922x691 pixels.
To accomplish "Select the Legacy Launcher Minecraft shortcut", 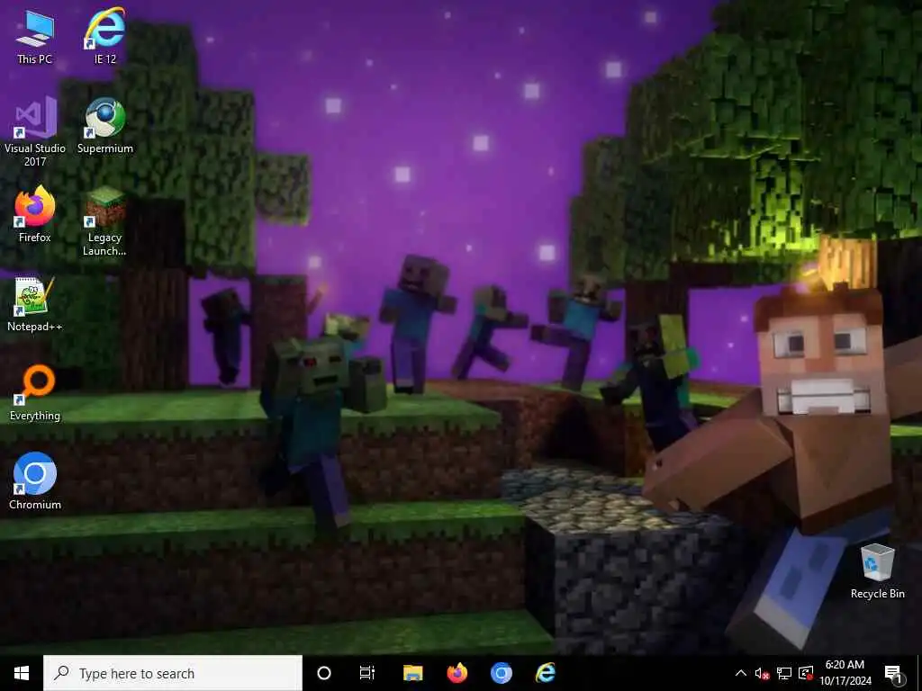I will tap(104, 221).
